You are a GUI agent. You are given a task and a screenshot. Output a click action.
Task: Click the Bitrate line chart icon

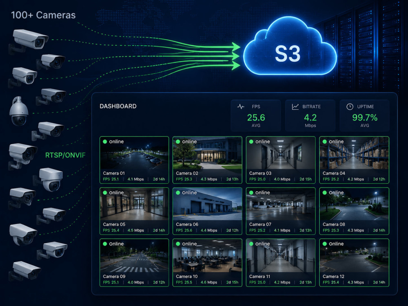pyautogui.click(x=295, y=106)
